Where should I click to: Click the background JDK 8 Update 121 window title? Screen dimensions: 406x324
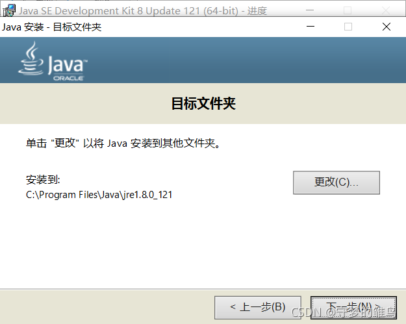click(x=142, y=11)
